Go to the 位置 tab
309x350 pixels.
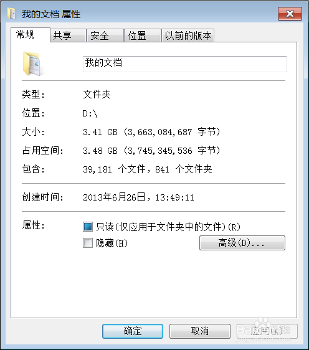pos(143,35)
